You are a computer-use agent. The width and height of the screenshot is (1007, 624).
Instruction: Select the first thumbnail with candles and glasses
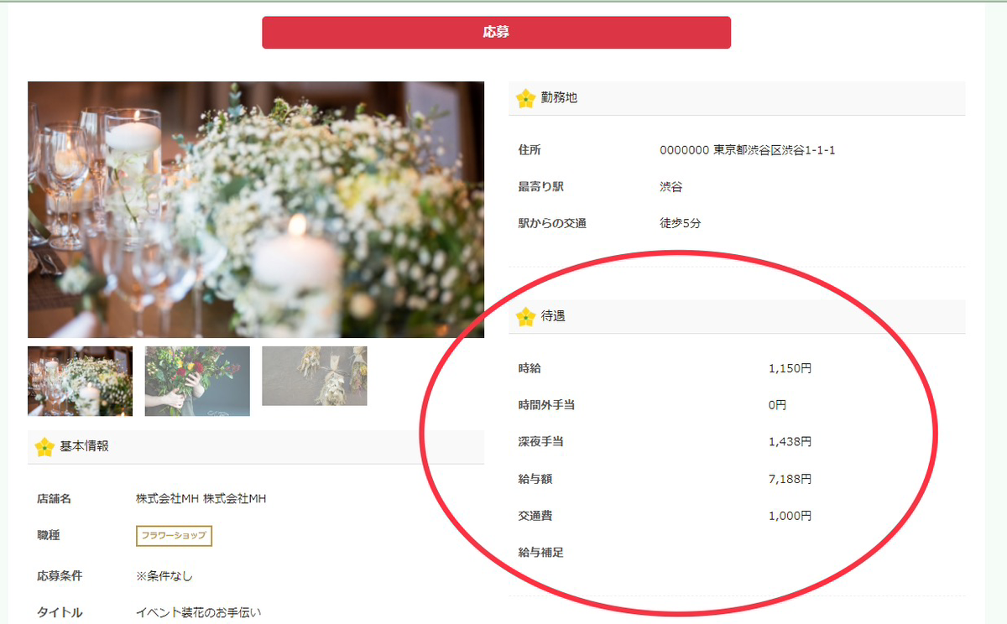coord(80,381)
